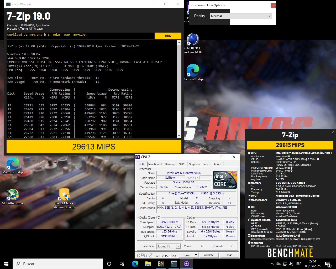
Task: Click 7-Zip output scrollbar thumb
Action: point(179,78)
